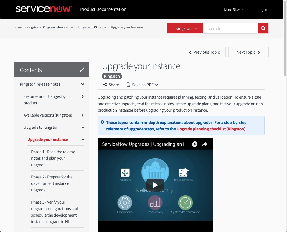Viewport: 287px width, 232px height.
Task: Play the ServiceNow Upgrades video
Action: (155, 185)
